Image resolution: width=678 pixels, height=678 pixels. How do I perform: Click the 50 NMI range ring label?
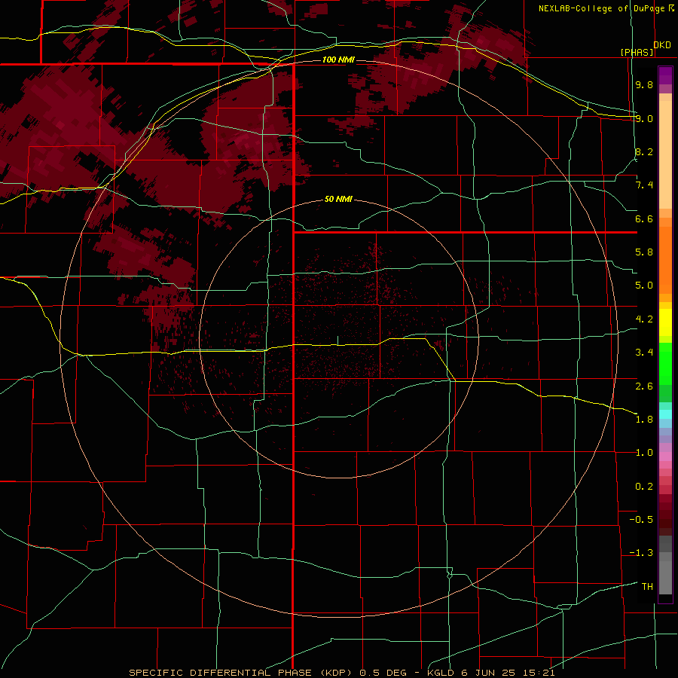click(338, 200)
